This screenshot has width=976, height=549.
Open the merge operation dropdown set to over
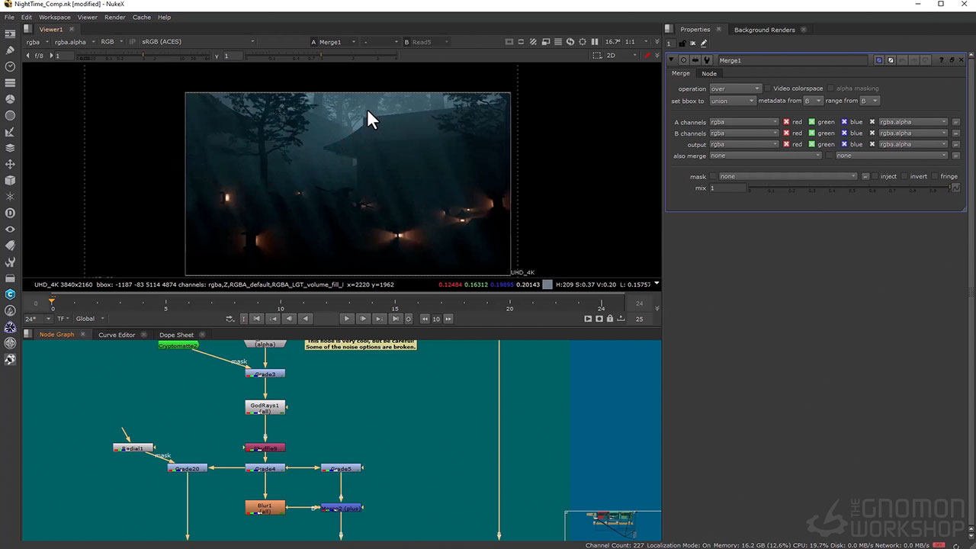(x=735, y=88)
